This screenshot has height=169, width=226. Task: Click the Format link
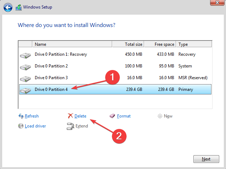[x=124, y=116]
